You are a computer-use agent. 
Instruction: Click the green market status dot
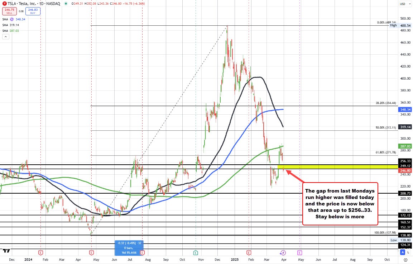pyautogui.click(x=66, y=4)
